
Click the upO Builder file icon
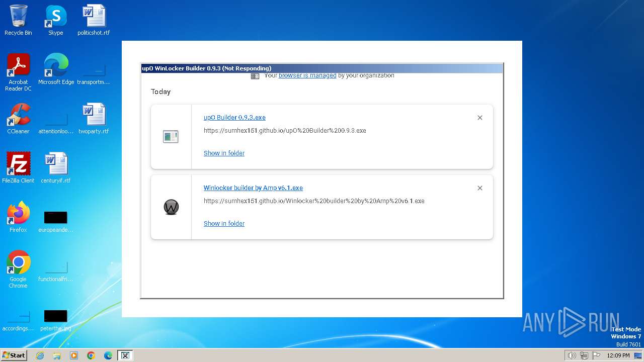pyautogui.click(x=171, y=136)
